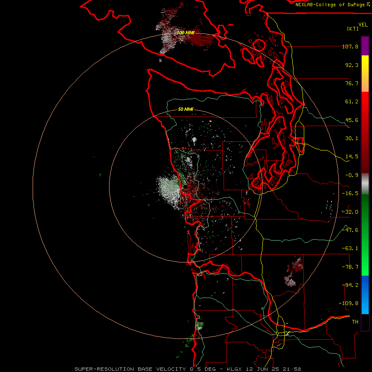Click the 50 NMI range ring label
Screen dimensions: 372x372
click(186, 109)
